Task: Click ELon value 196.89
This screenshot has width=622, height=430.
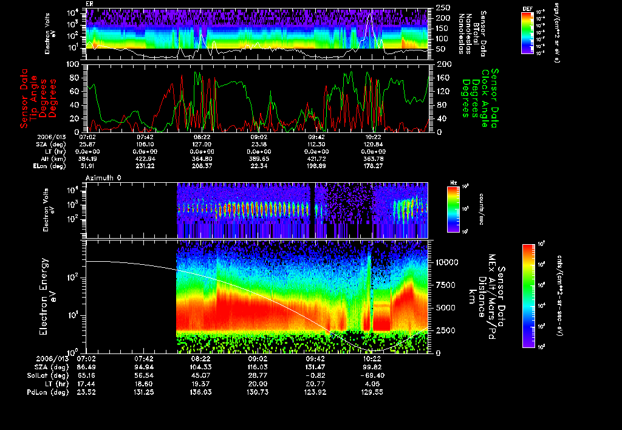Action: (x=316, y=166)
